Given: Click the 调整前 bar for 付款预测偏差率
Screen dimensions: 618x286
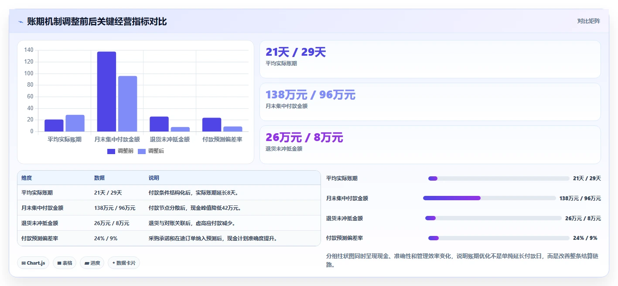Looking at the screenshot, I should 212,124.
